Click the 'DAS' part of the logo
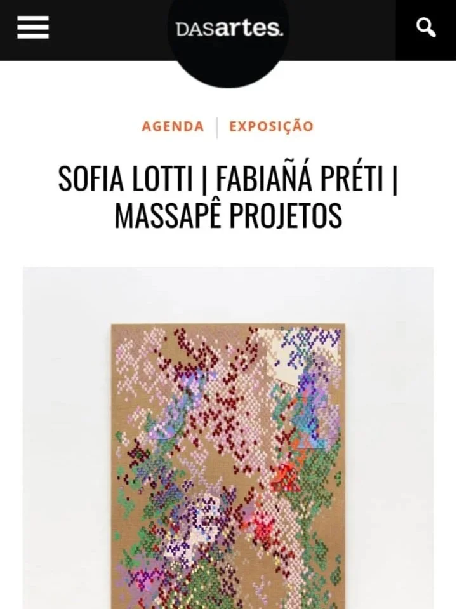457x609 pixels. (195, 29)
